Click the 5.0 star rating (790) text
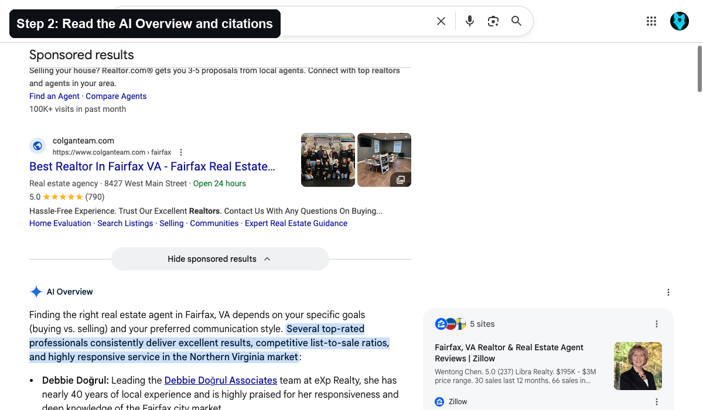This screenshot has width=703, height=410. [67, 197]
